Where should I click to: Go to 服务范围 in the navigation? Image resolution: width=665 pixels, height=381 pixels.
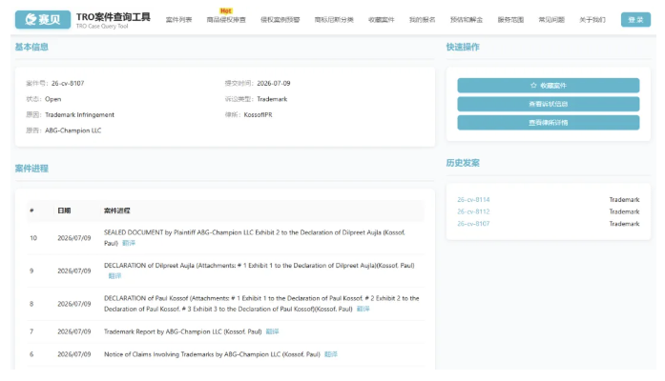pos(510,20)
